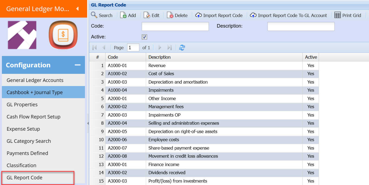This screenshot has height=185, width=369.
Task: Click the Search magnifier icon in toolbar
Action: coord(94,15)
